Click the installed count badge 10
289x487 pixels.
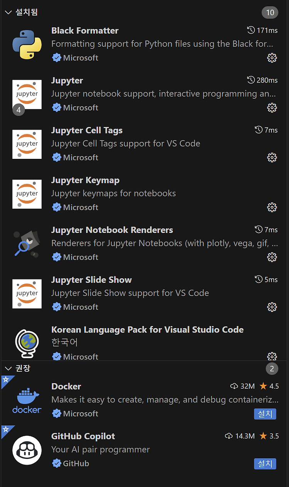270,12
